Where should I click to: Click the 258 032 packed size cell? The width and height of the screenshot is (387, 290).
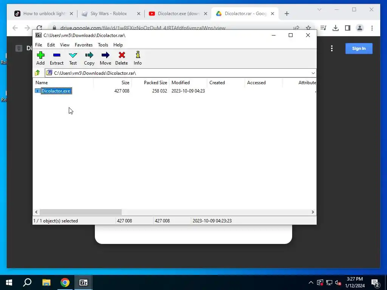[x=159, y=91]
